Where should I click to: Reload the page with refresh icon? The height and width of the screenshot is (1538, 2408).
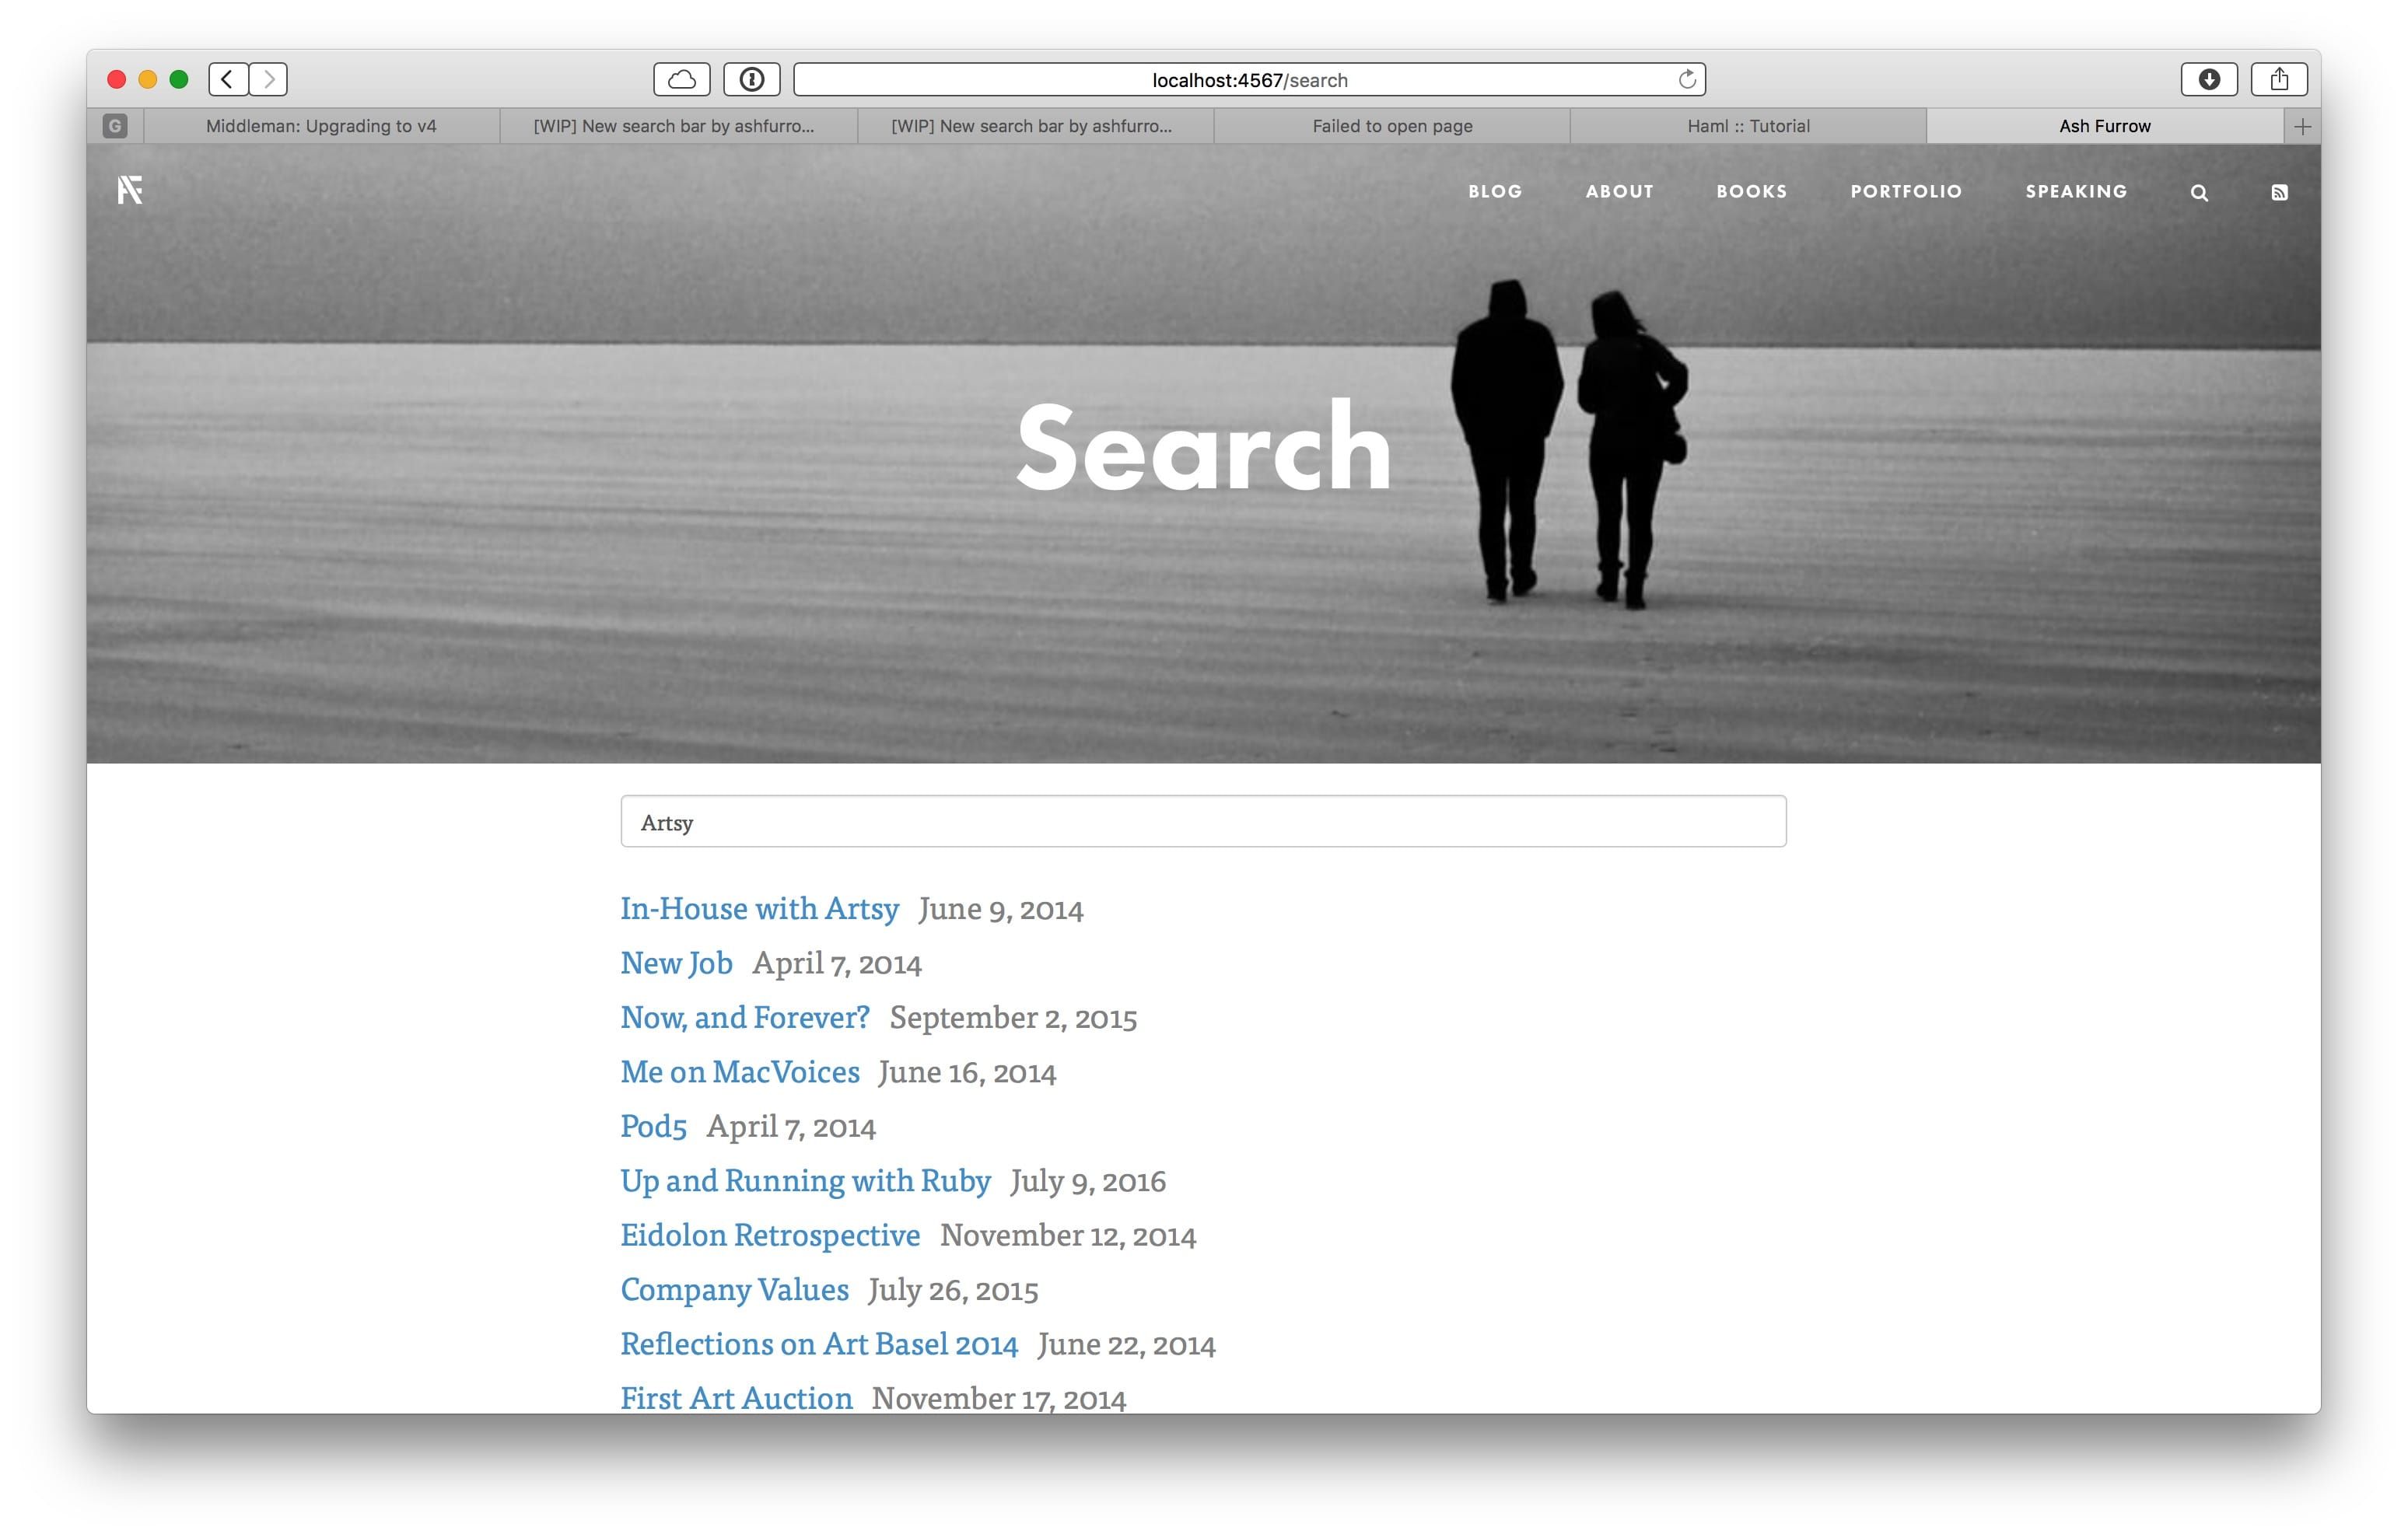coord(1687,79)
